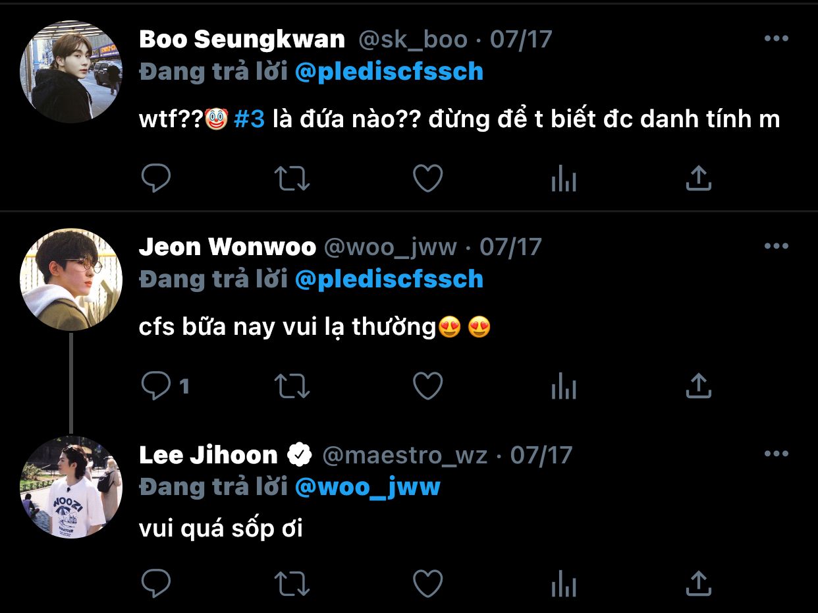Like Lee Jihoon's reply

coord(428,583)
